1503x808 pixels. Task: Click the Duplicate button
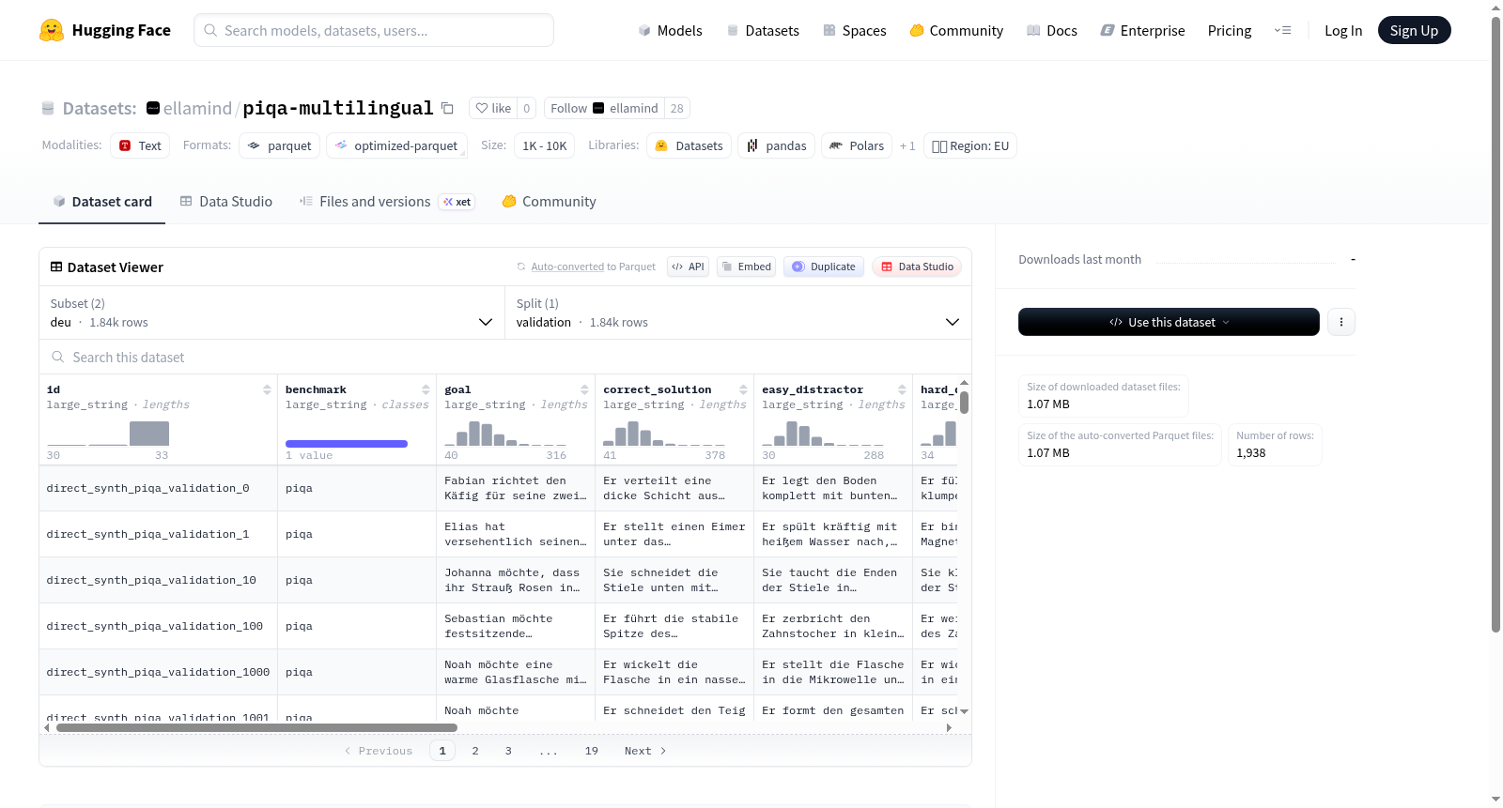(x=824, y=267)
